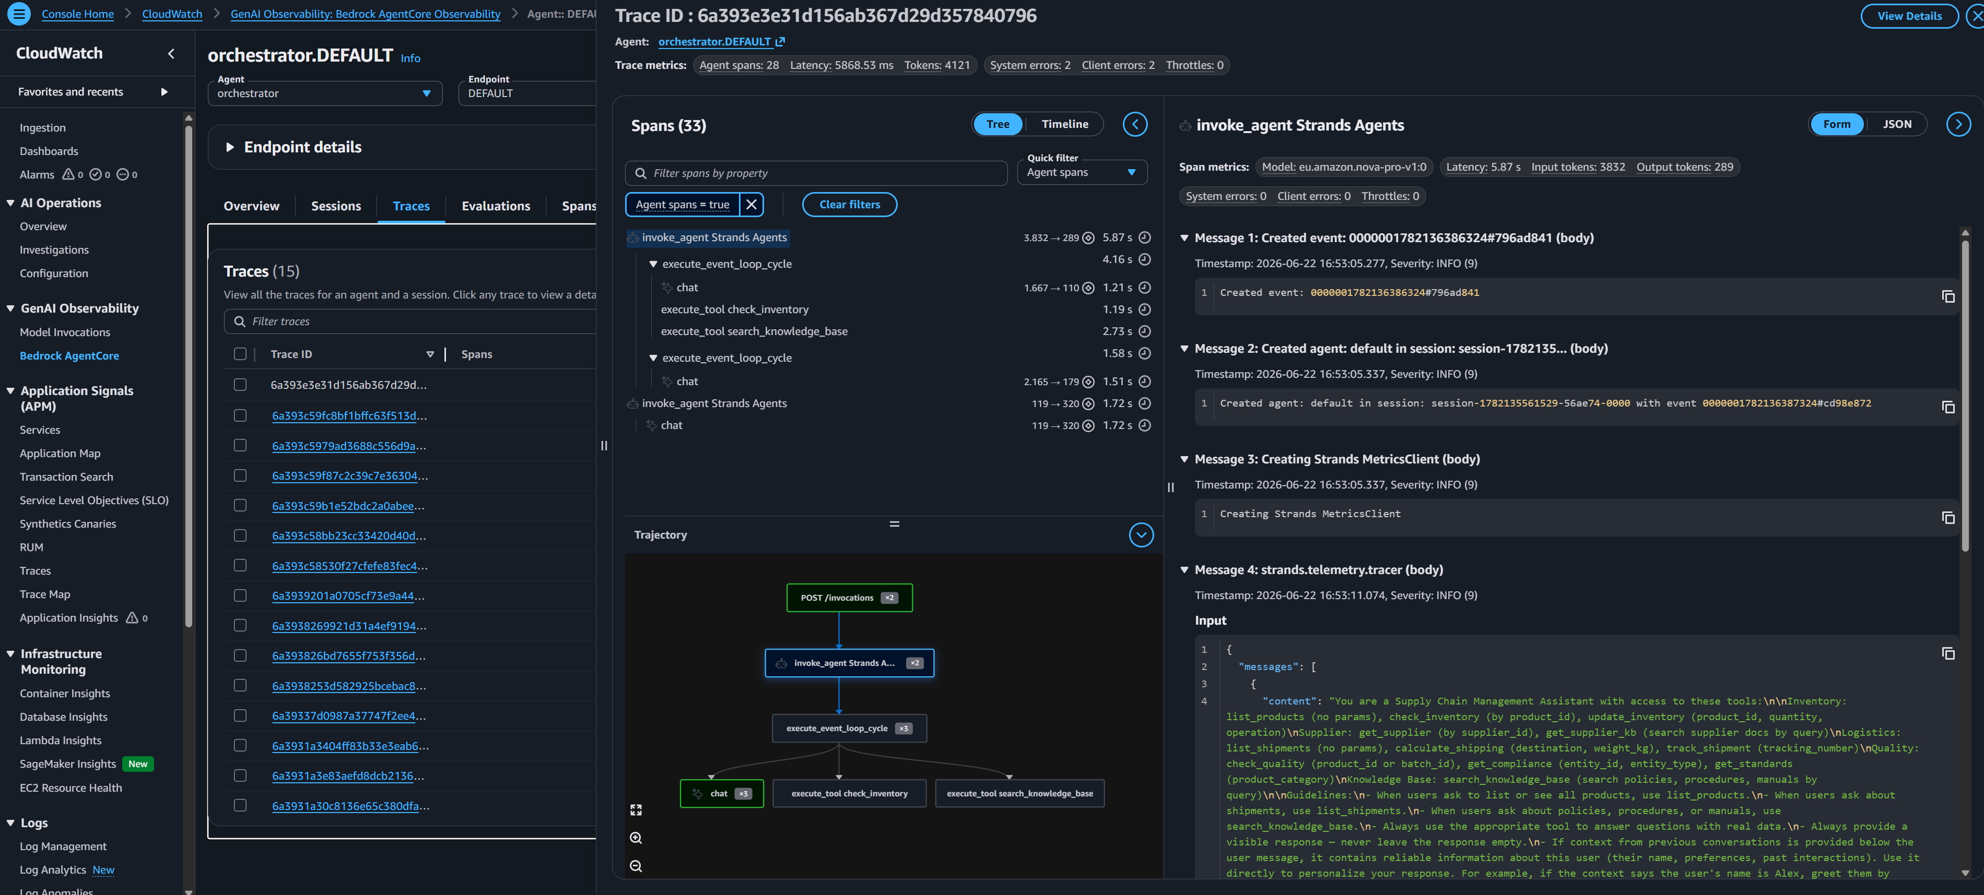Click the search icon in Filter traces field
The width and height of the screenshot is (1984, 895).
pyautogui.click(x=240, y=321)
